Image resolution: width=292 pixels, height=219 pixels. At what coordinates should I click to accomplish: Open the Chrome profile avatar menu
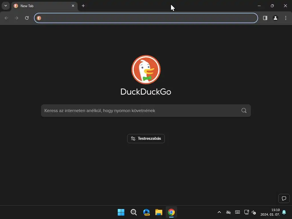click(275, 18)
